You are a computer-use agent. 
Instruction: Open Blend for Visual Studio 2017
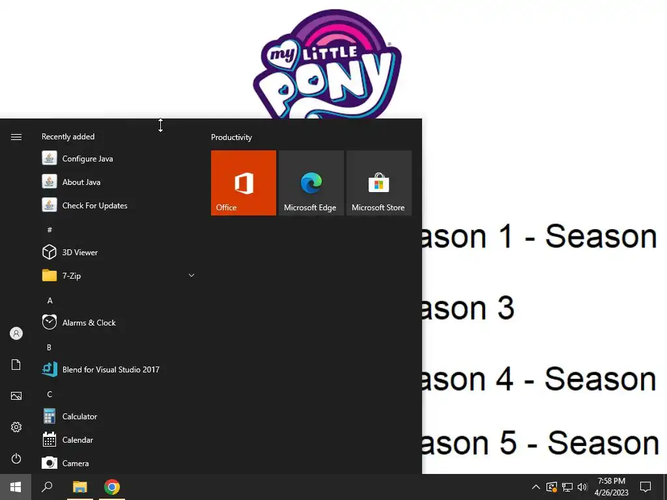pos(119,369)
